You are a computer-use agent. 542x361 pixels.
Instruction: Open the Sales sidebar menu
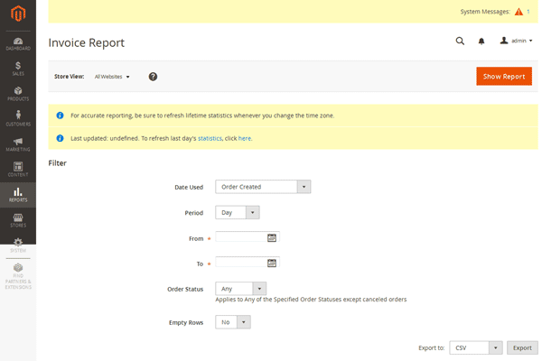pos(17,68)
